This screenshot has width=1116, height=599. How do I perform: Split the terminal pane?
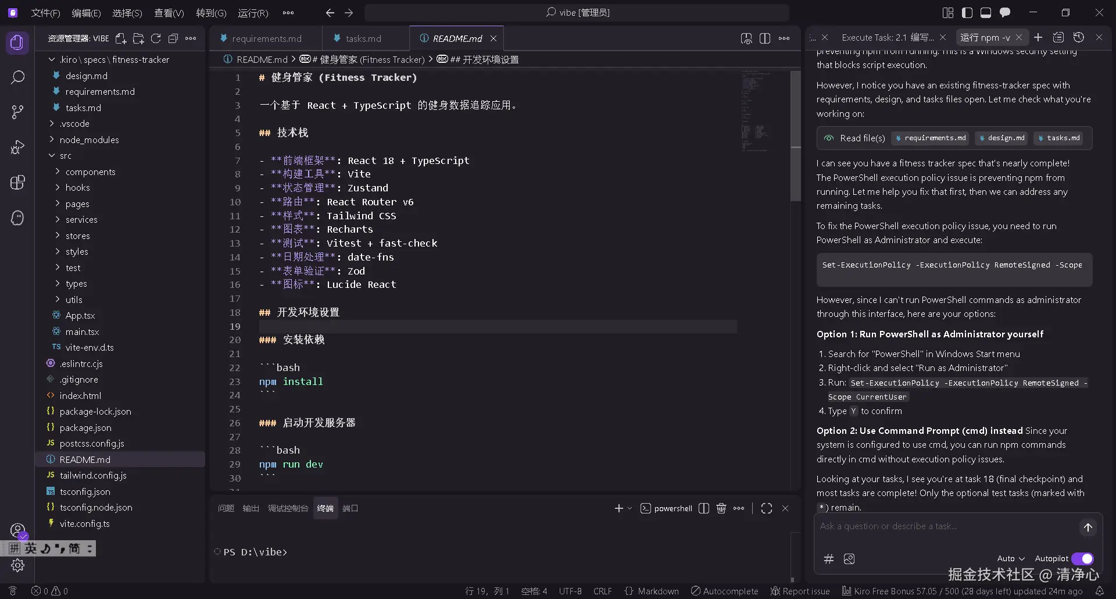[x=704, y=508]
